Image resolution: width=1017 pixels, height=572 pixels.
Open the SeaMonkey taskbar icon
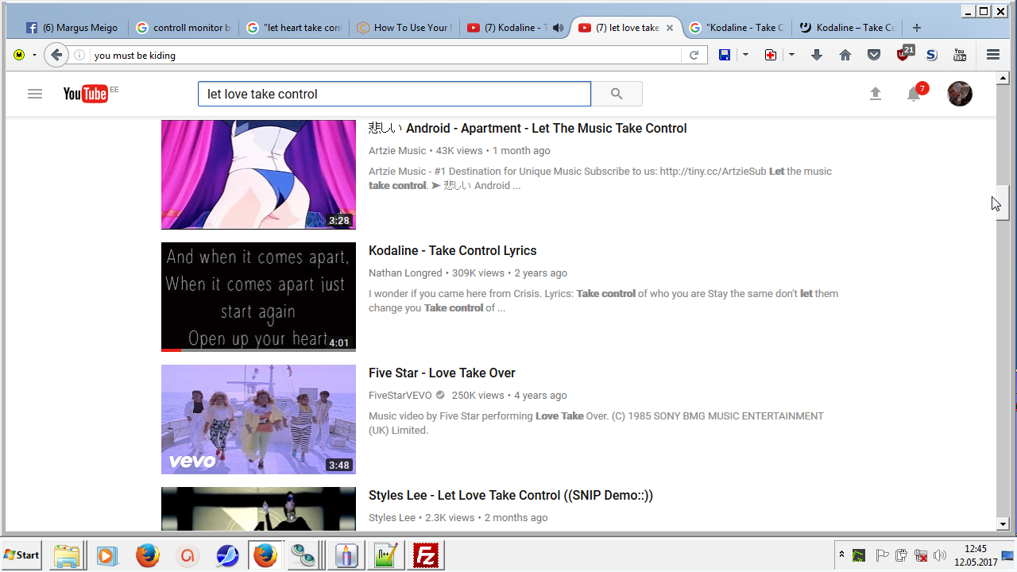pyautogui.click(x=227, y=555)
